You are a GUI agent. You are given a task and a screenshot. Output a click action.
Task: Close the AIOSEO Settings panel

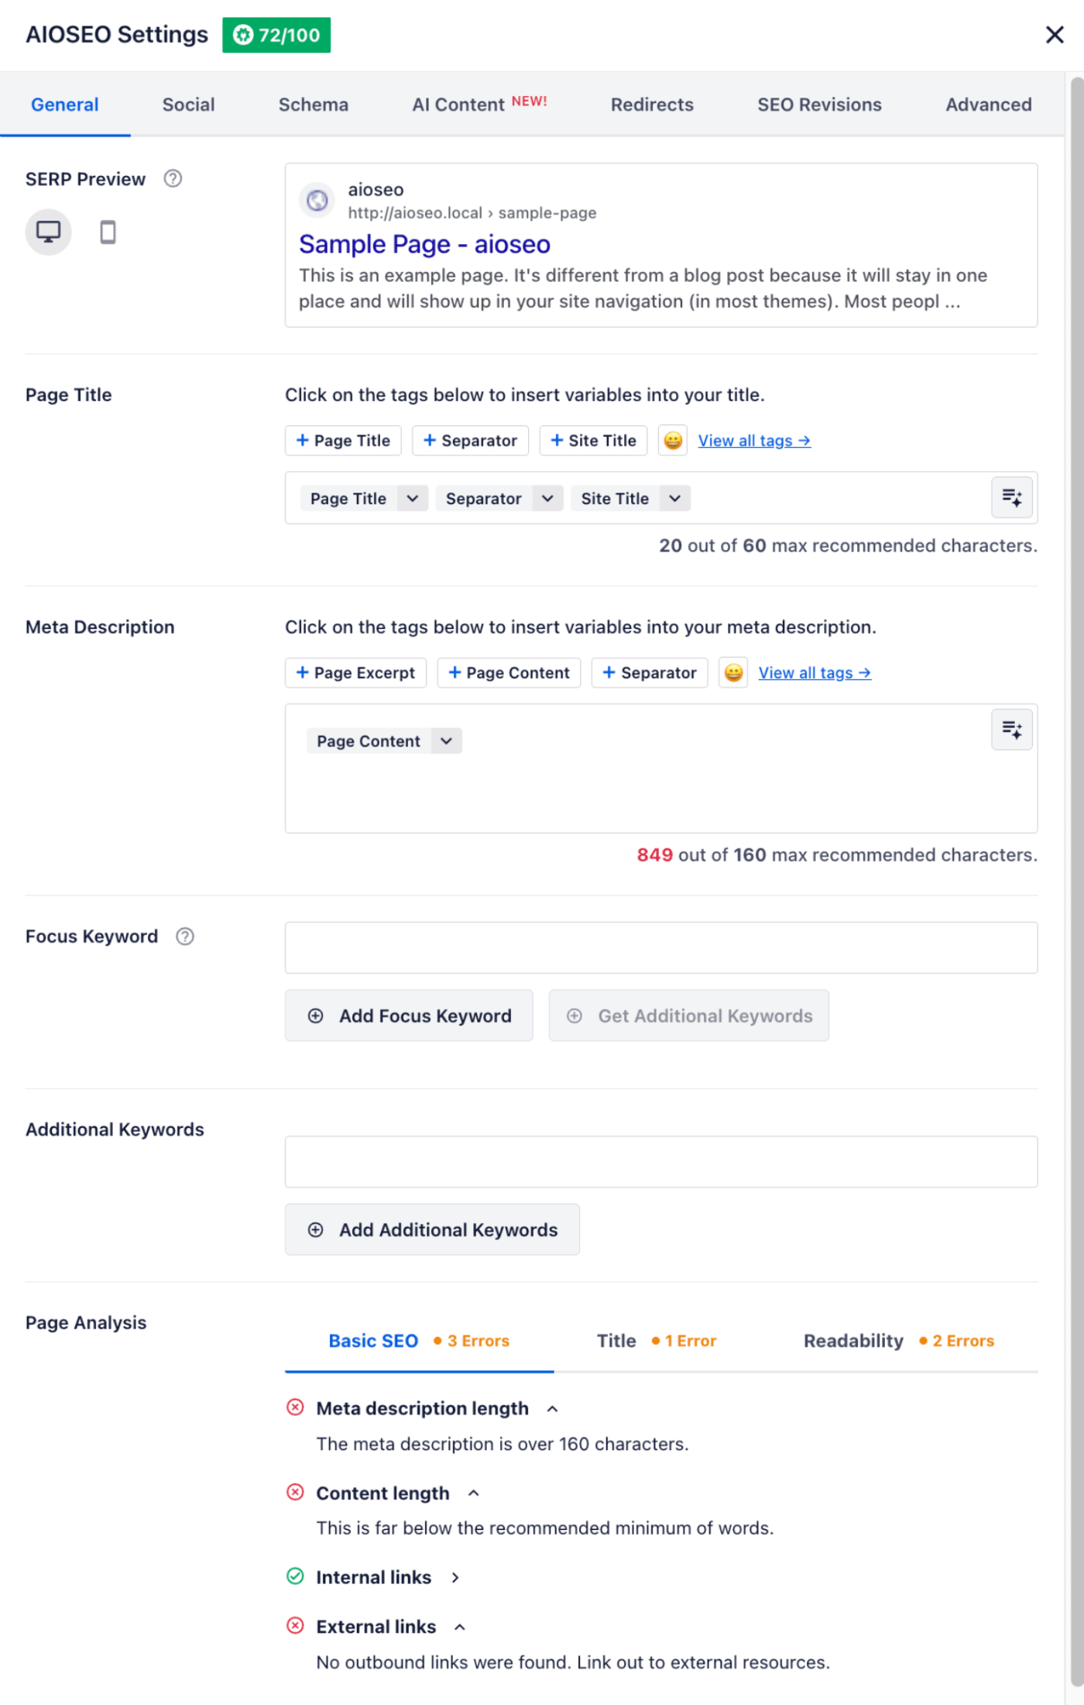pos(1054,35)
